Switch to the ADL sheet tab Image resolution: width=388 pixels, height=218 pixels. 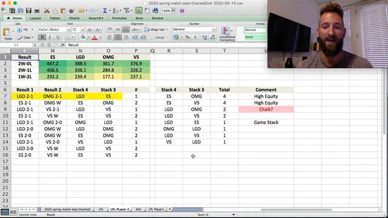[138, 210]
